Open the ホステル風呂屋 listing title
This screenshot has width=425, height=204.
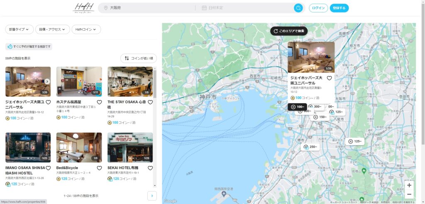68,102
